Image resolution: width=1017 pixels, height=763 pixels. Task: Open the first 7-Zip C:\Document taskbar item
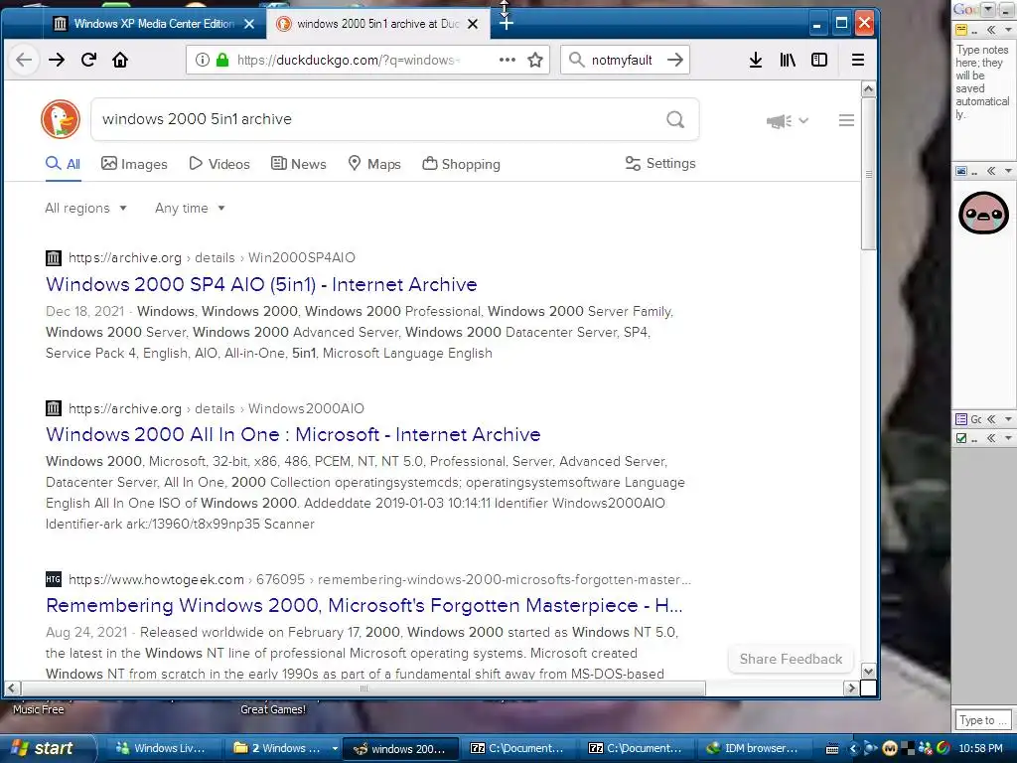pyautogui.click(x=516, y=749)
